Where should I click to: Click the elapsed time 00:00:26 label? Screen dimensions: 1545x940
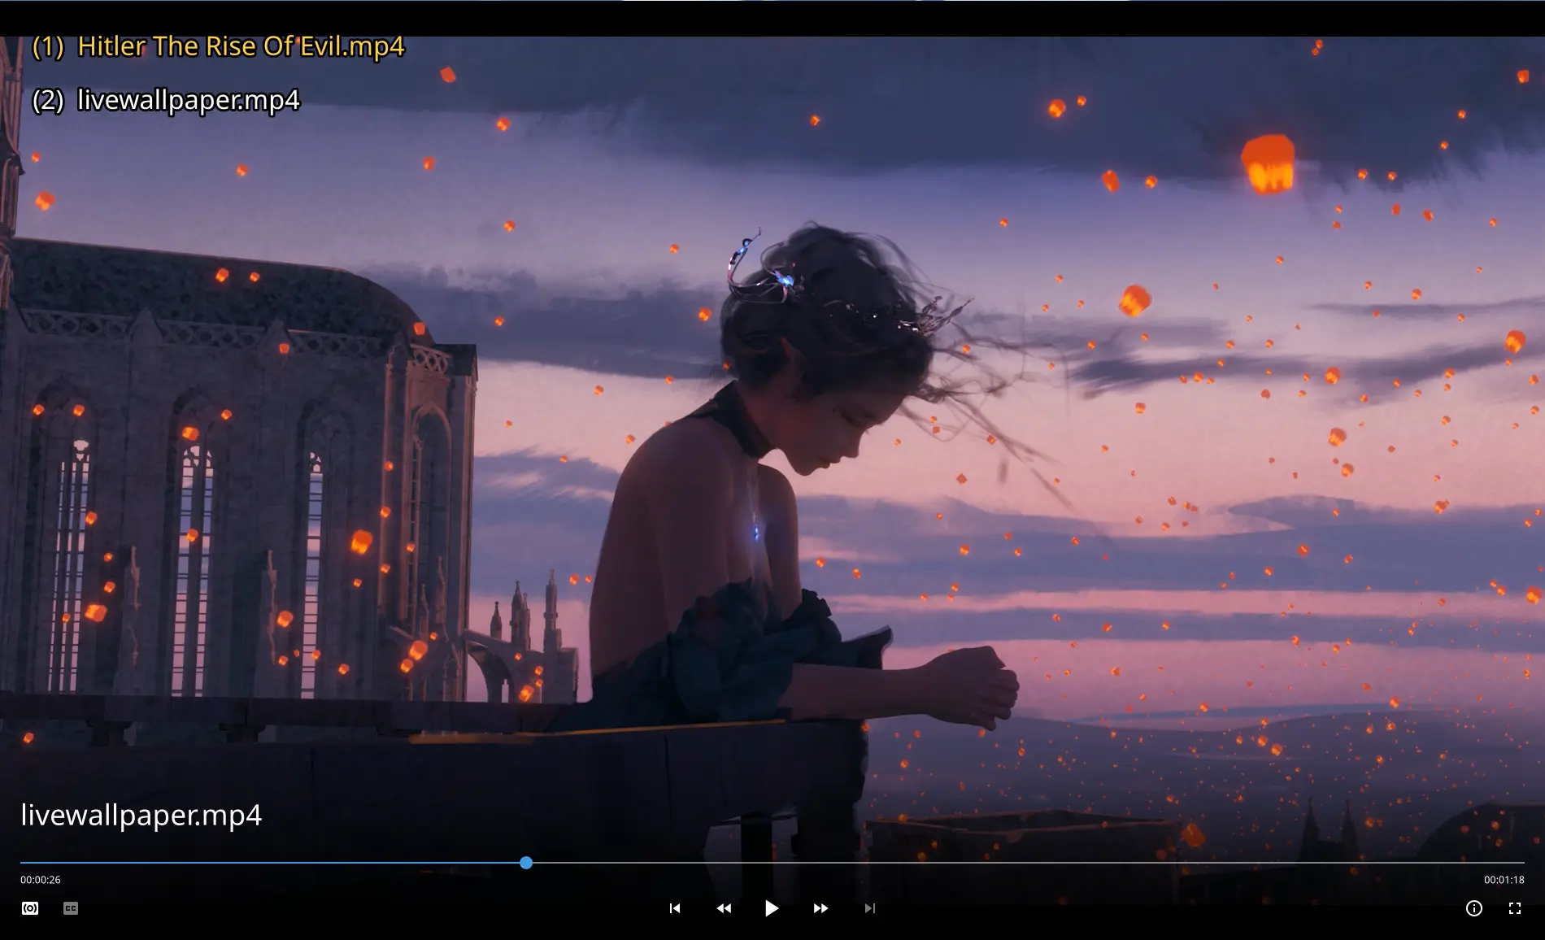[x=41, y=880]
